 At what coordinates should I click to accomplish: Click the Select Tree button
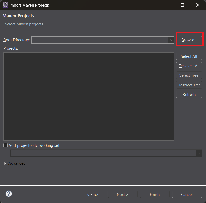click(189, 75)
